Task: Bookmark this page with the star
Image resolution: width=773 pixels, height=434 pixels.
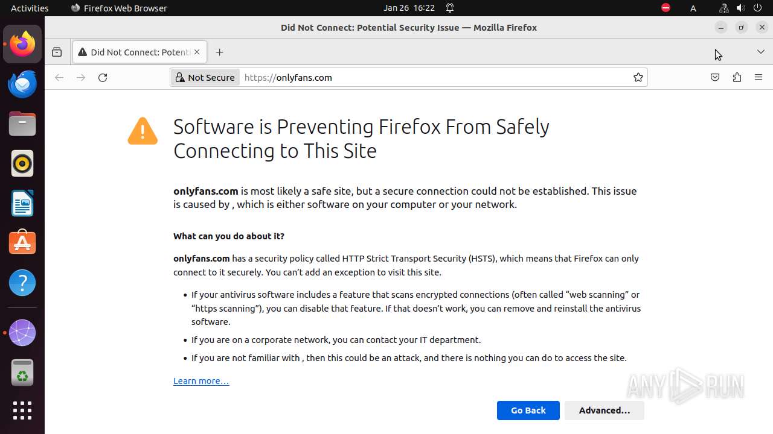Action: 638,77
